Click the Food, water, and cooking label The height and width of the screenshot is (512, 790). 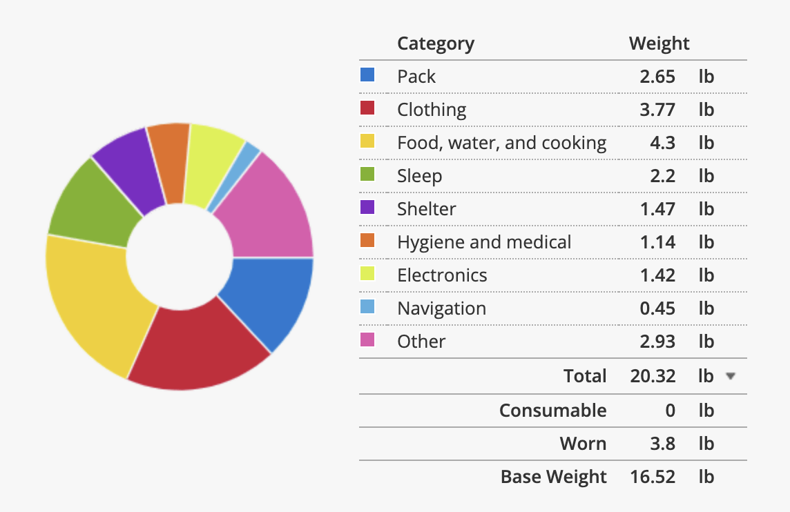[x=502, y=143]
